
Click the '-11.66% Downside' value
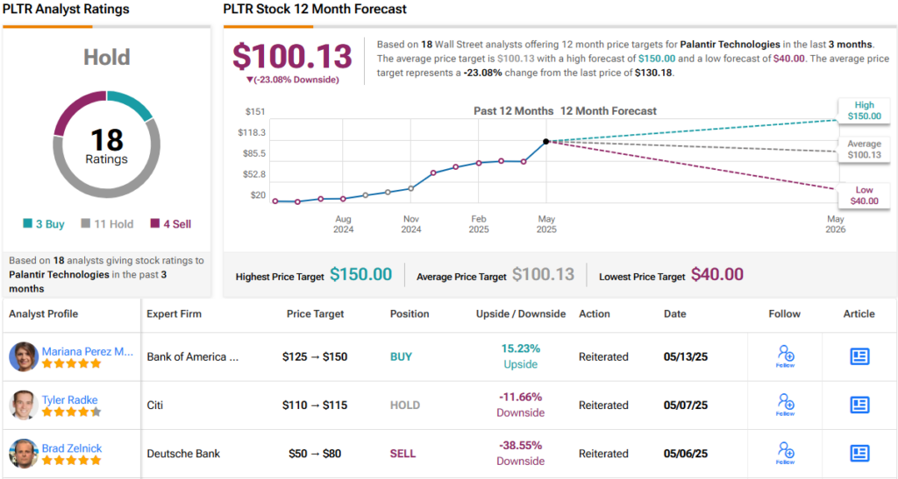[521, 405]
